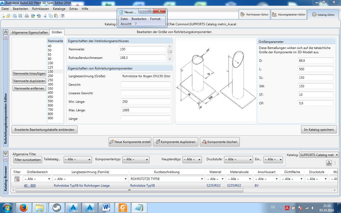Click the Im Katalog speichern button
341x213 pixels.
319,130
